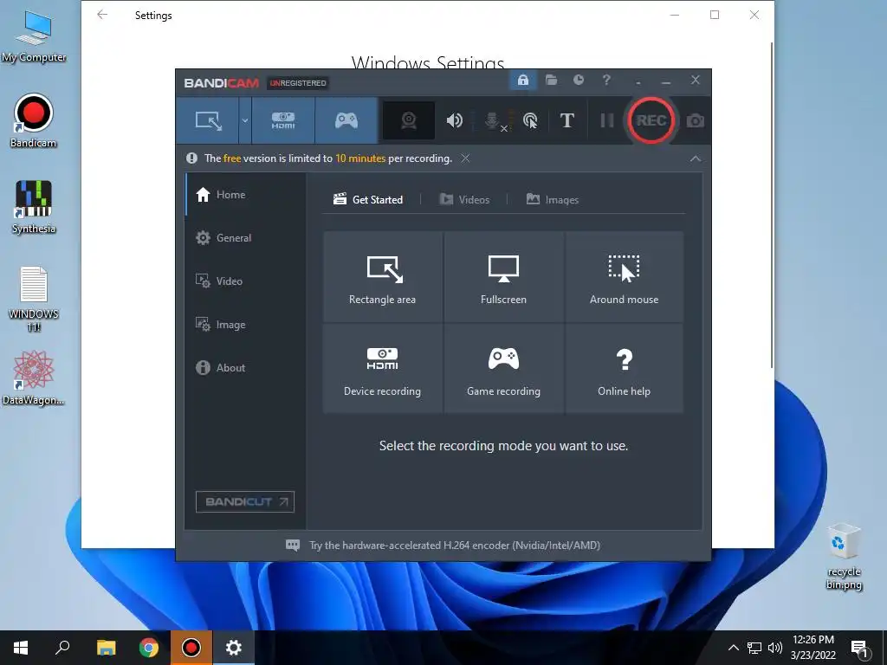Collapse the Bandicam panel with the up chevron
Screen dimensions: 887x665
(696, 159)
